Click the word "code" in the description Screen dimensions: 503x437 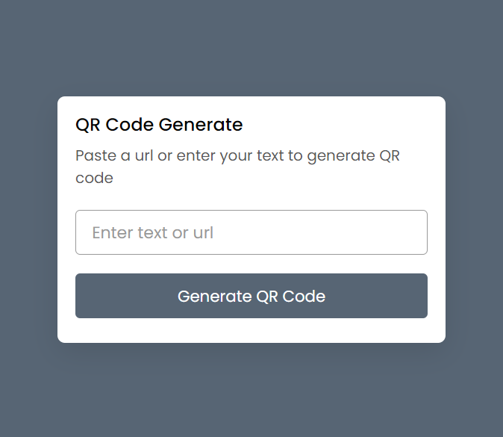(x=94, y=179)
